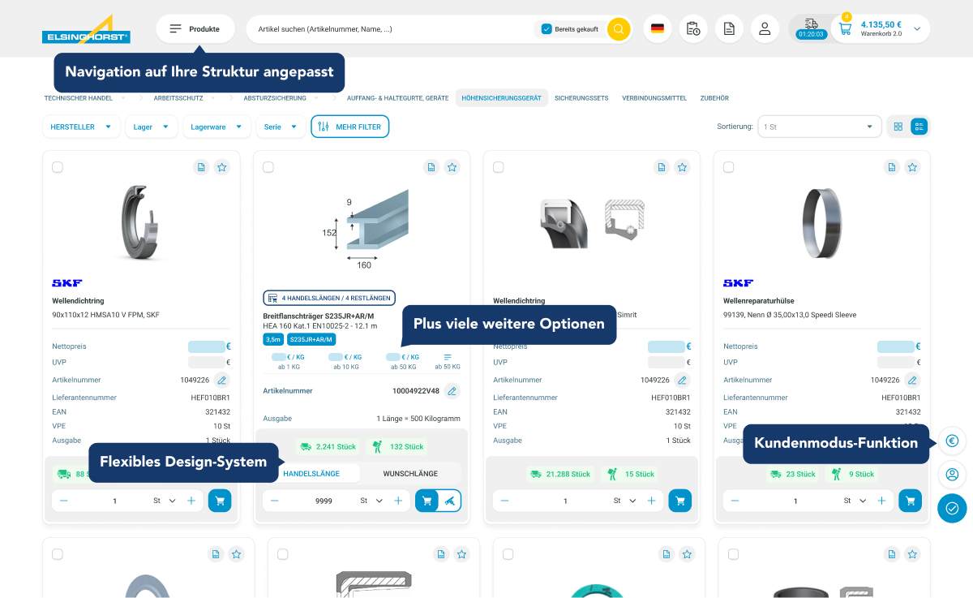Open the German flag language selector
Viewport: 973px width, 598px height.
[658, 29]
